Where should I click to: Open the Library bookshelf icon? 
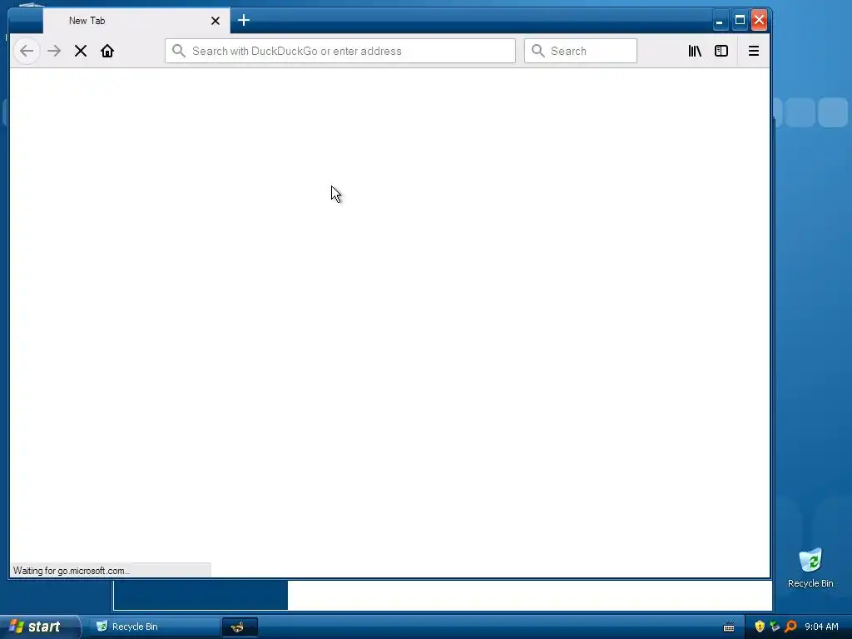695,51
